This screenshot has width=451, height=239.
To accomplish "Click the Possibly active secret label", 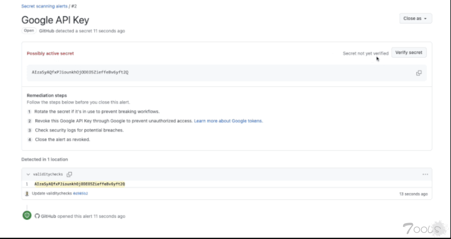I will point(50,53).
